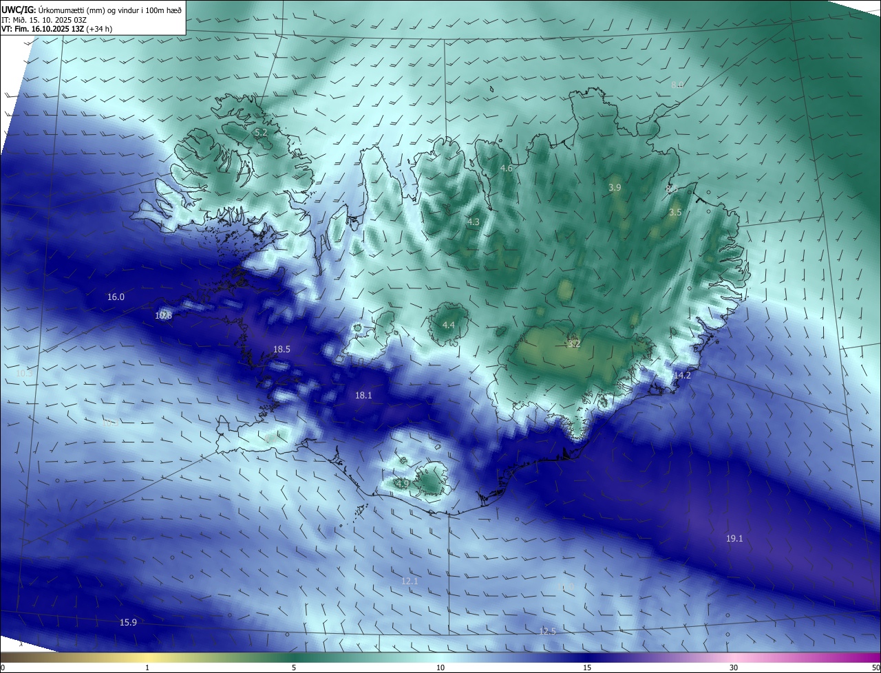The width and height of the screenshot is (881, 673).
Task: Click the 4.4 value label on the glacier
Action: click(x=449, y=325)
